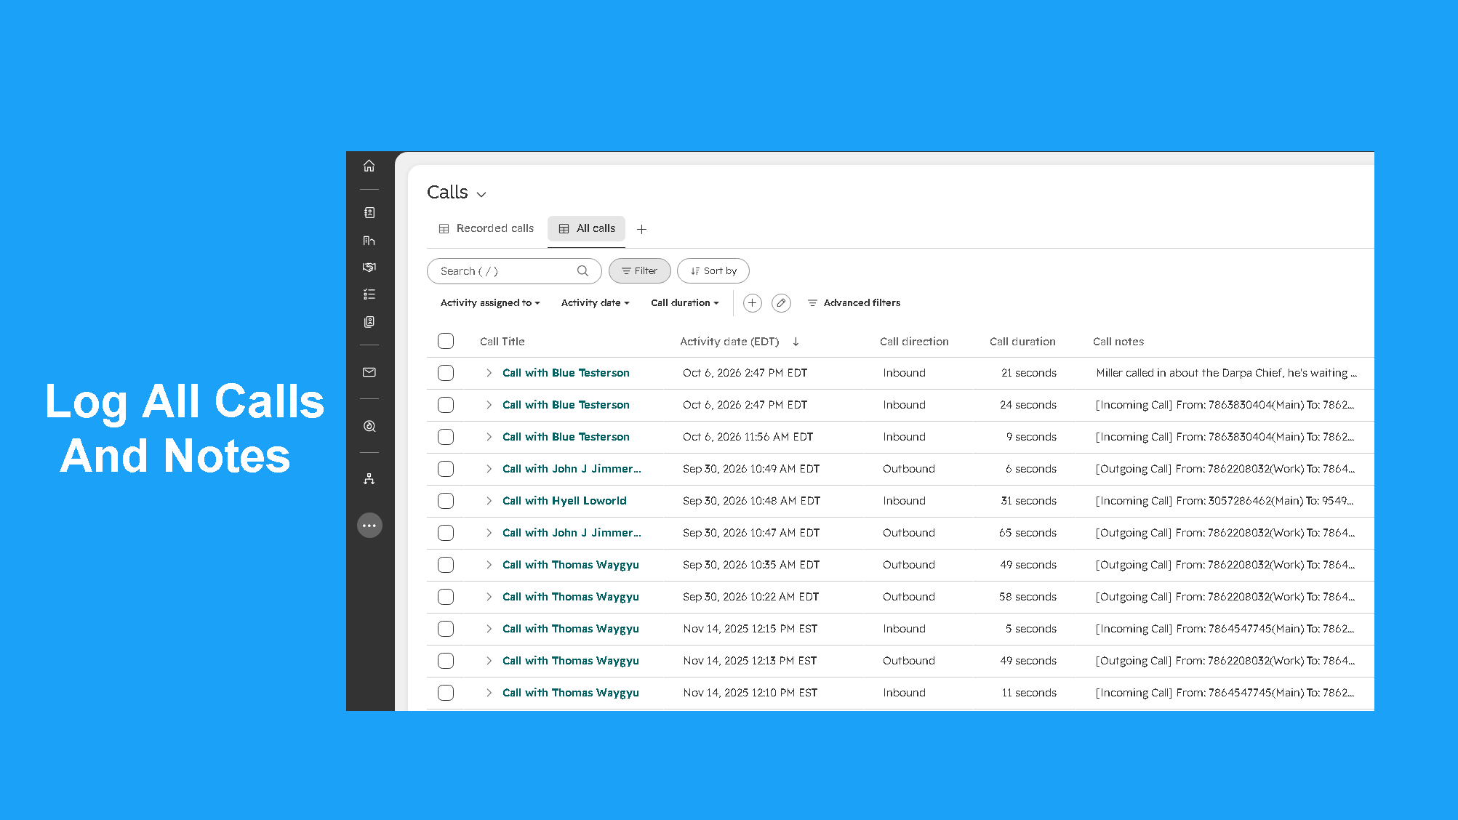Click the Call duration column header
Image resolution: width=1458 pixels, height=820 pixels.
point(1022,342)
